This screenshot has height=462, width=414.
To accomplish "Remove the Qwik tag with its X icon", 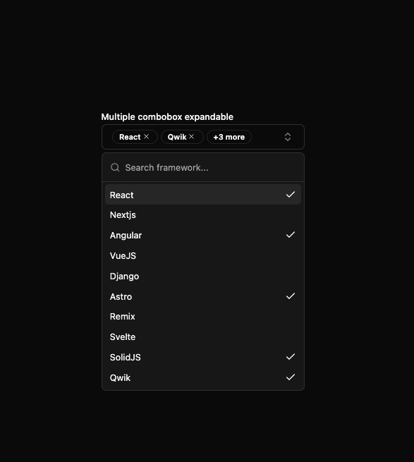I will click(x=192, y=136).
